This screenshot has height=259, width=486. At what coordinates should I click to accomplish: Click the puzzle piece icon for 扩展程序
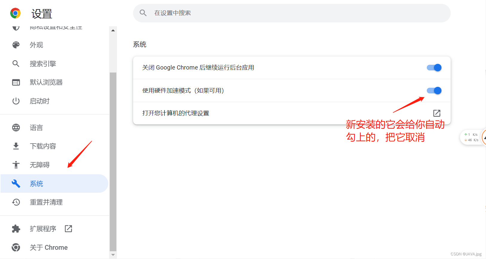click(x=16, y=229)
